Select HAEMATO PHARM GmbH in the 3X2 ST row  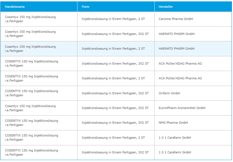[177, 34]
